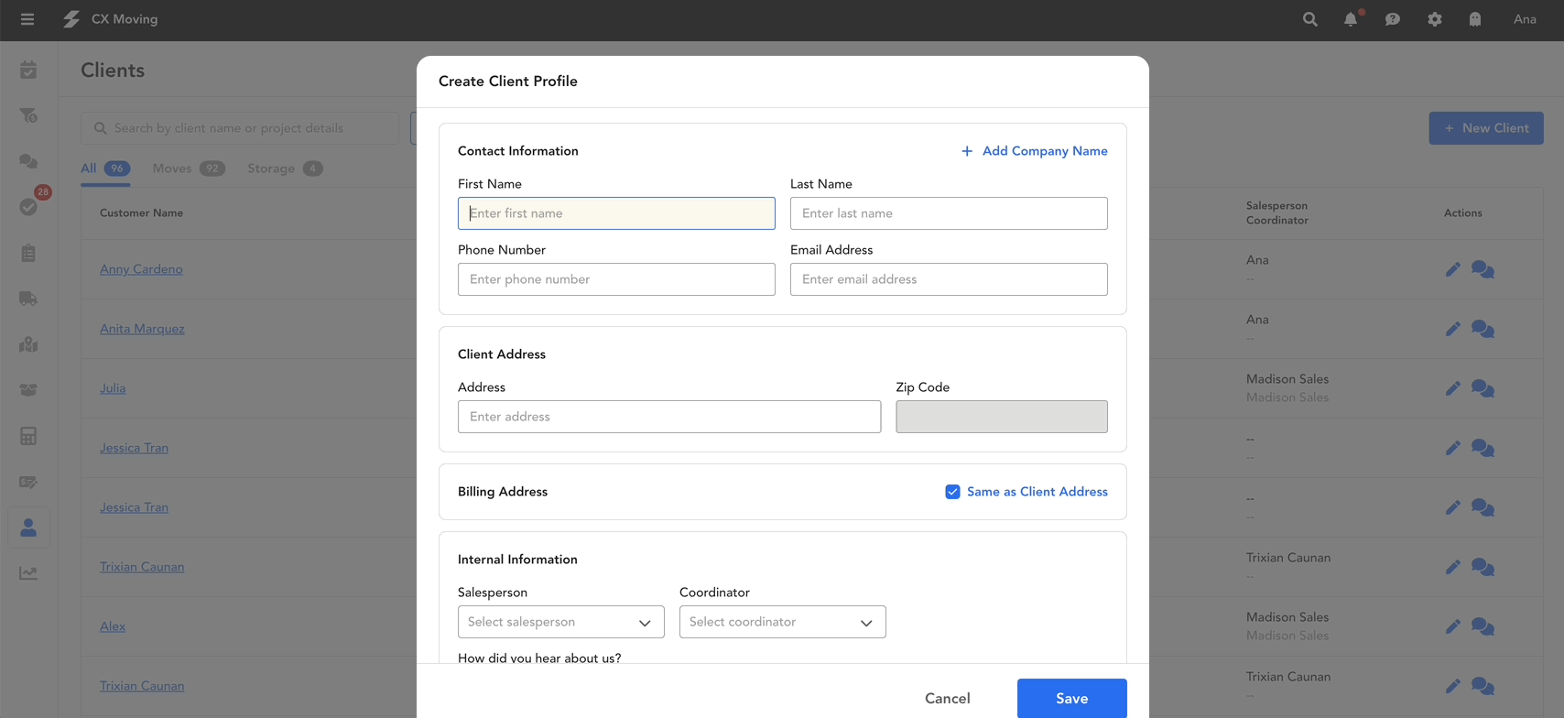Click the truck icon in sidebar
Screen dimensions: 1564x718
(28, 299)
